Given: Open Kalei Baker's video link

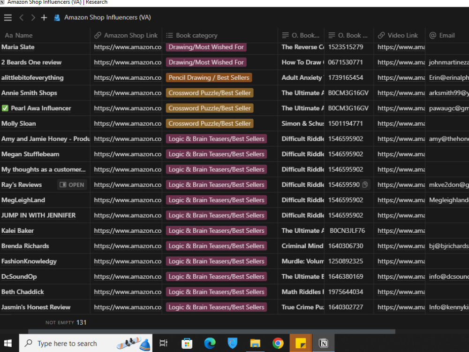Looking at the screenshot, I should click(401, 230).
